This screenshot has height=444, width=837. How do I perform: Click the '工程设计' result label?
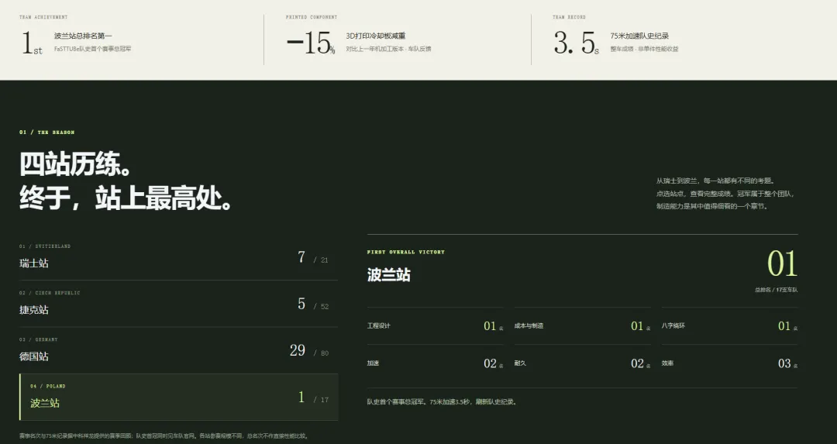[x=378, y=325]
